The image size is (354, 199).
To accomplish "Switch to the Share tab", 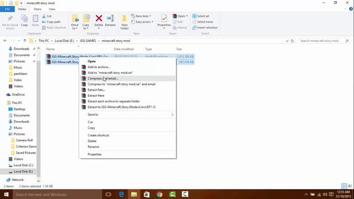I will pyautogui.click(x=38, y=9).
